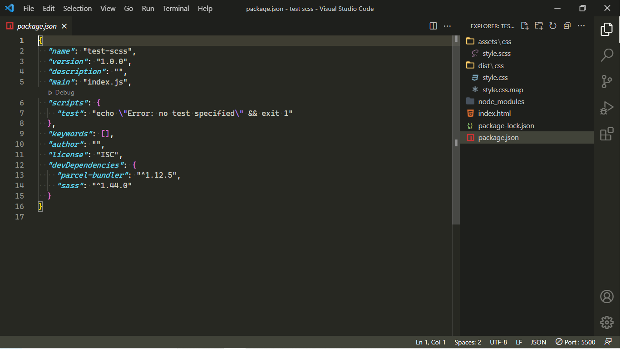Screen dimensions: 621x349
Task: Open the Run menu
Action: click(x=148, y=8)
